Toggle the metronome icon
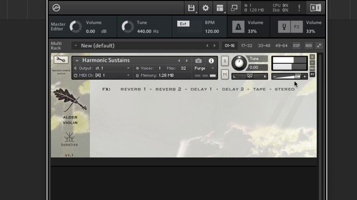Image resolution: width=357 pixels, height=200 pixels. (x=238, y=27)
